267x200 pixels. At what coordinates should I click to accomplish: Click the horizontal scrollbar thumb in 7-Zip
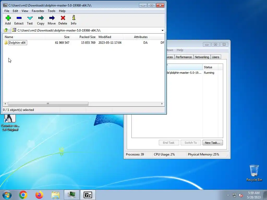(x=48, y=104)
